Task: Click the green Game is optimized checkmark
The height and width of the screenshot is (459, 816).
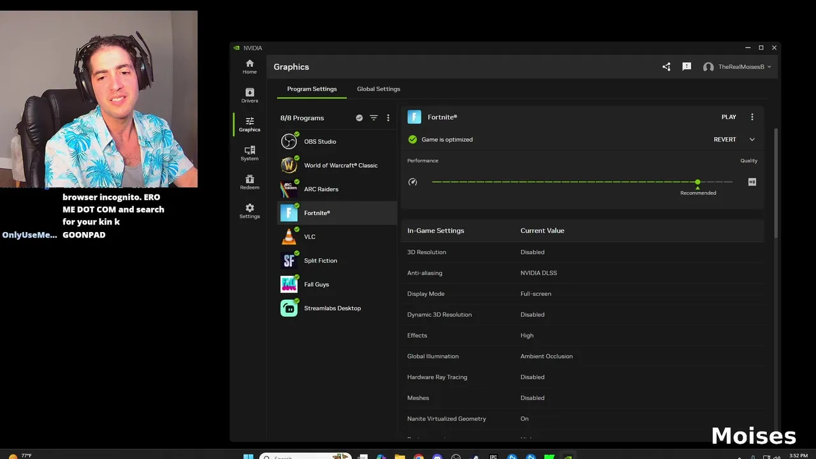Action: click(412, 140)
